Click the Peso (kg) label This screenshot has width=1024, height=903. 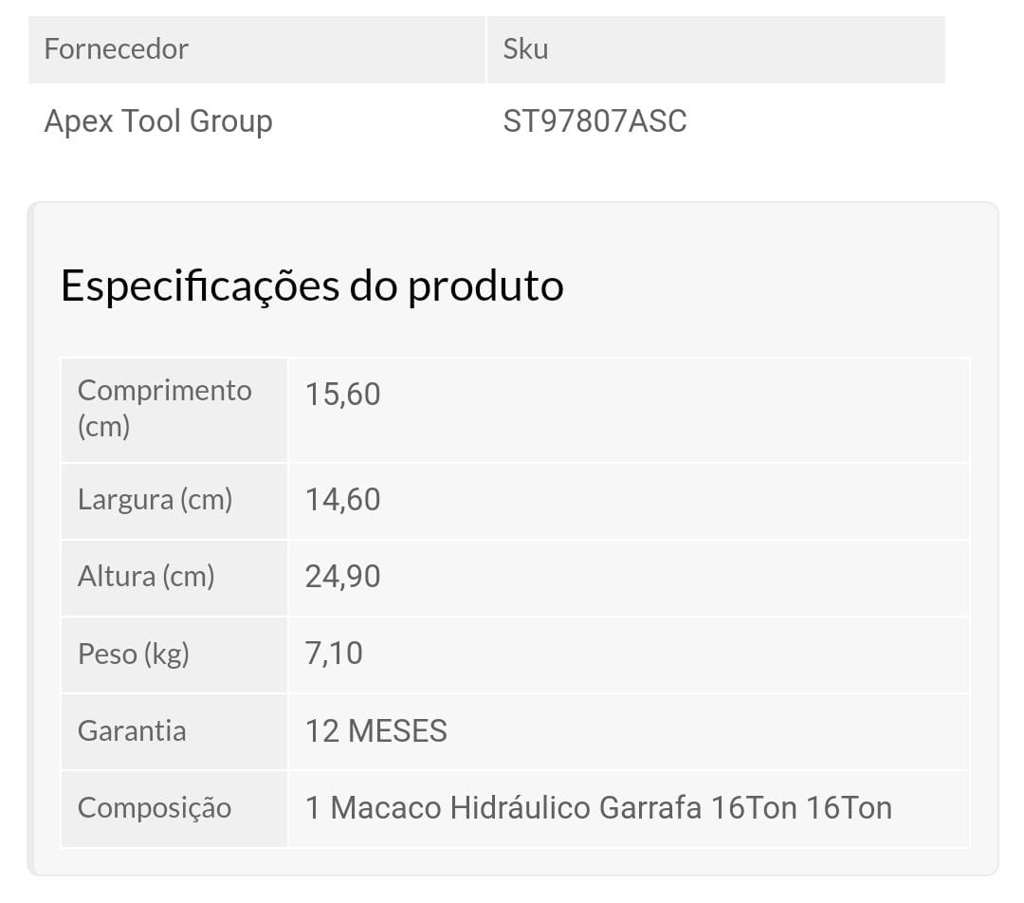point(134,654)
